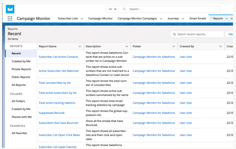
Task: Open the Subscriber List Open Click Rates report
Action: [x=59, y=135]
